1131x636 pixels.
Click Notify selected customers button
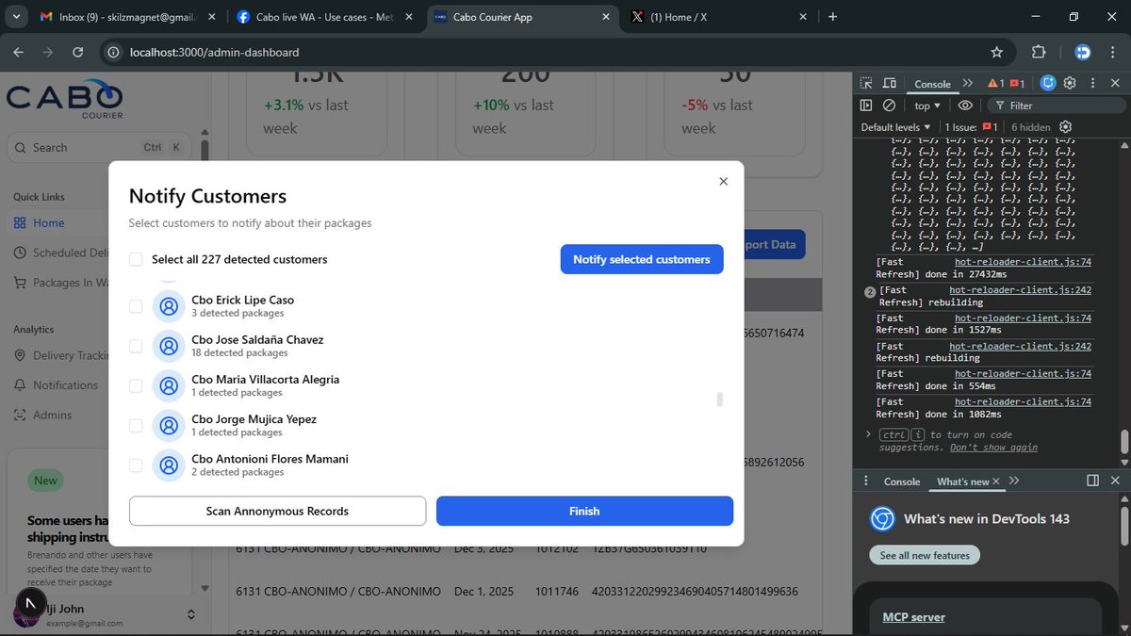point(642,259)
